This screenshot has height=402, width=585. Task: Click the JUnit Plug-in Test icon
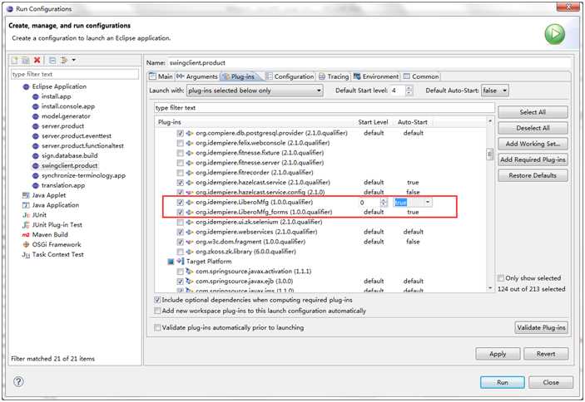click(x=26, y=225)
